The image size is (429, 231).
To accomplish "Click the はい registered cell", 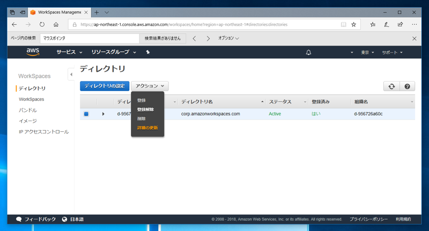I will point(316,114).
